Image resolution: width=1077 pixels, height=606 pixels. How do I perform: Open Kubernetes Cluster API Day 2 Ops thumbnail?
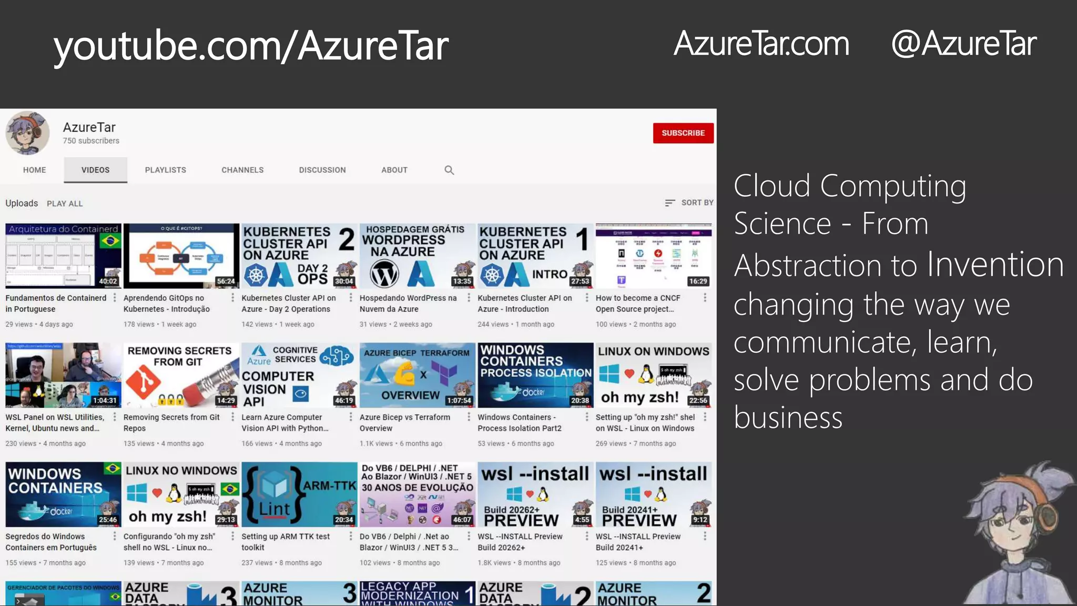coord(299,256)
